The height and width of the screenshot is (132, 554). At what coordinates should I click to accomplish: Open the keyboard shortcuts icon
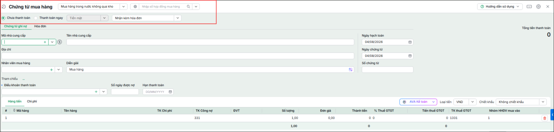point(529,7)
